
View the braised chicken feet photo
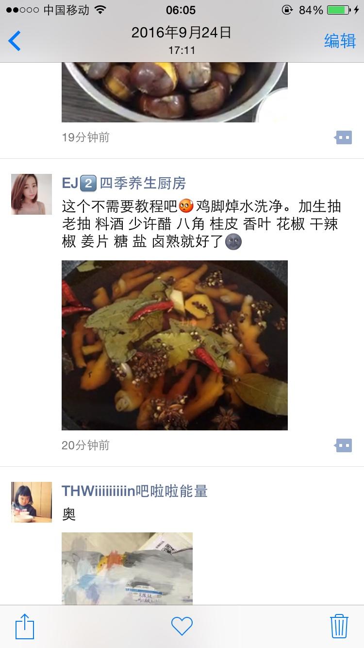[x=175, y=345]
